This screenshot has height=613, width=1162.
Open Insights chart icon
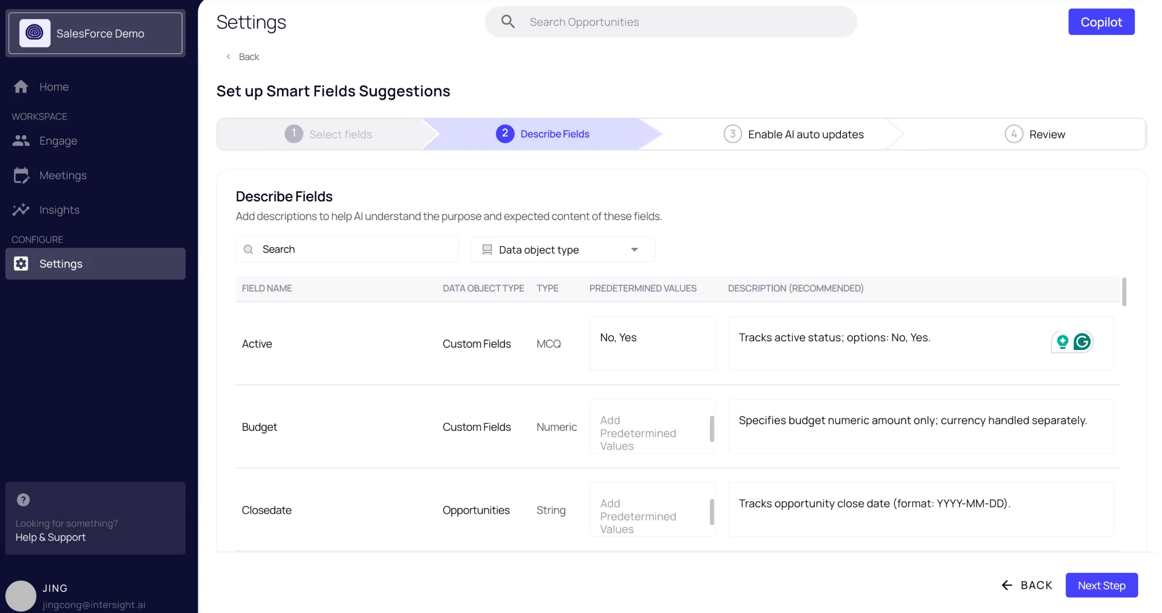(21, 210)
